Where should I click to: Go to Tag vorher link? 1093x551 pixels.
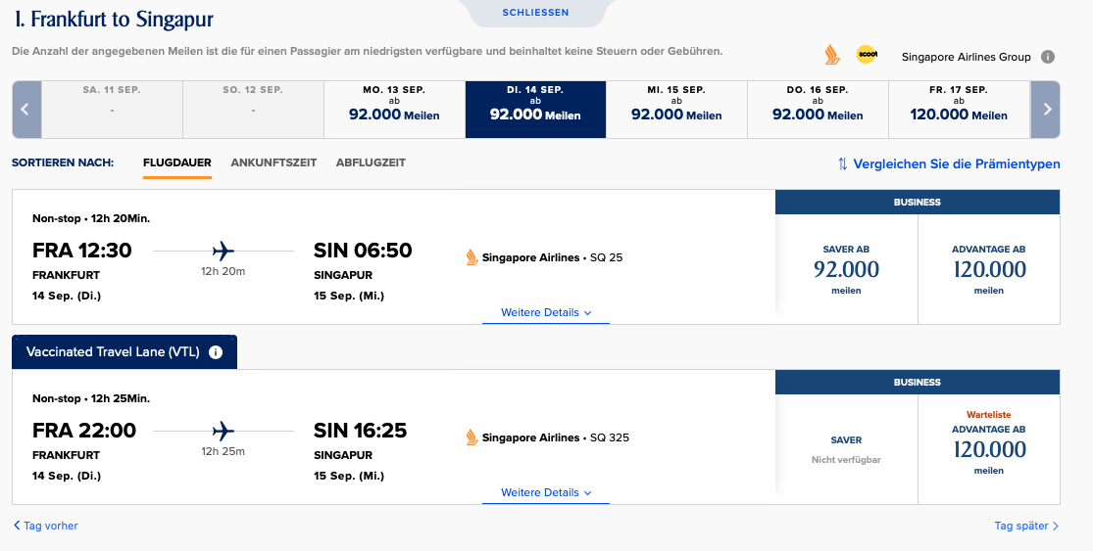45,526
